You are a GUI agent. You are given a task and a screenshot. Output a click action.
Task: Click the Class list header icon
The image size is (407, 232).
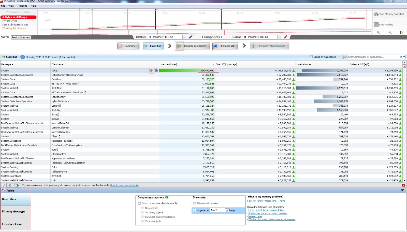click(x=3, y=57)
